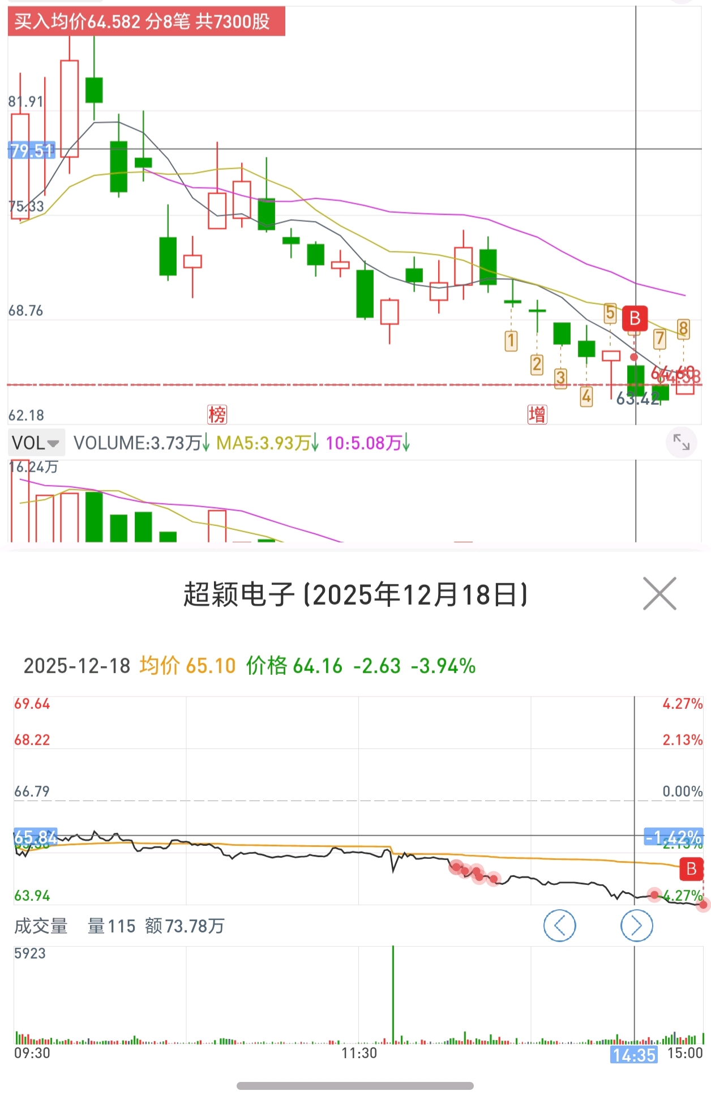
Task: Expand the volume chart fullscreen icon
Action: click(x=681, y=442)
